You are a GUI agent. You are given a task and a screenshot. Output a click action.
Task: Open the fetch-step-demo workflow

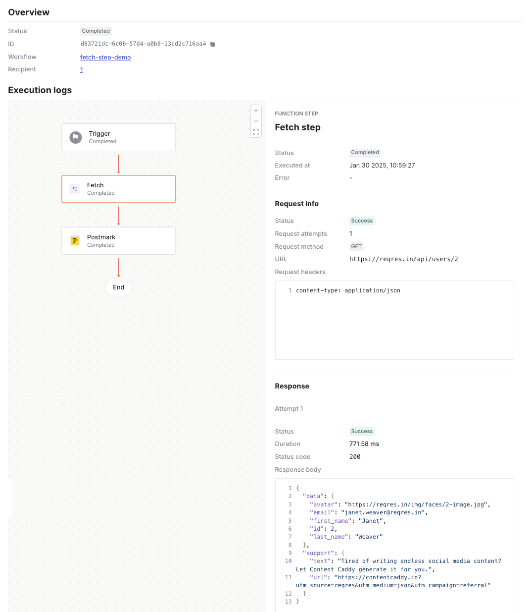[105, 57]
